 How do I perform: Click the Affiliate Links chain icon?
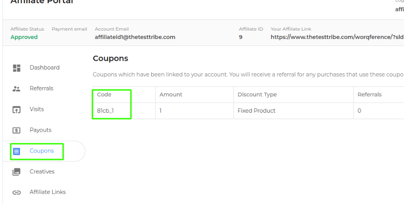(17, 192)
